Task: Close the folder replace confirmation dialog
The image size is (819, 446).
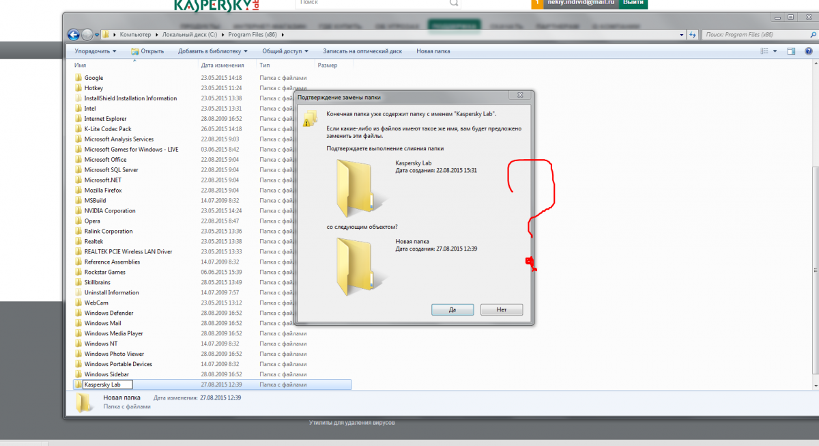Action: click(x=520, y=96)
